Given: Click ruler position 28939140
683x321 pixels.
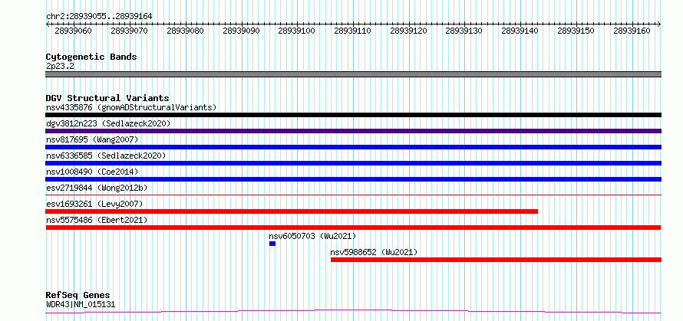Looking at the screenshot, I should [520, 31].
